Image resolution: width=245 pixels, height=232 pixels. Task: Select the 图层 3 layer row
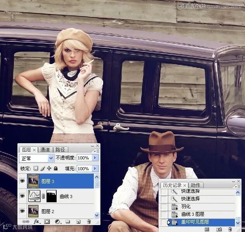pyautogui.click(x=56, y=181)
